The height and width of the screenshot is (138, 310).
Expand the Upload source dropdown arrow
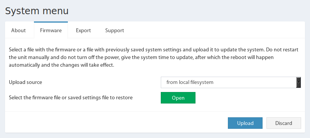coord(298,82)
